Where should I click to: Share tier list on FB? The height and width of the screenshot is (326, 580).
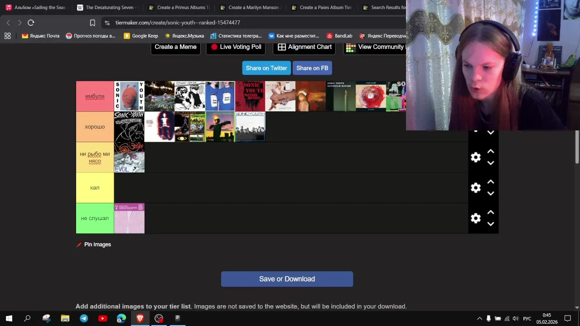[312, 68]
